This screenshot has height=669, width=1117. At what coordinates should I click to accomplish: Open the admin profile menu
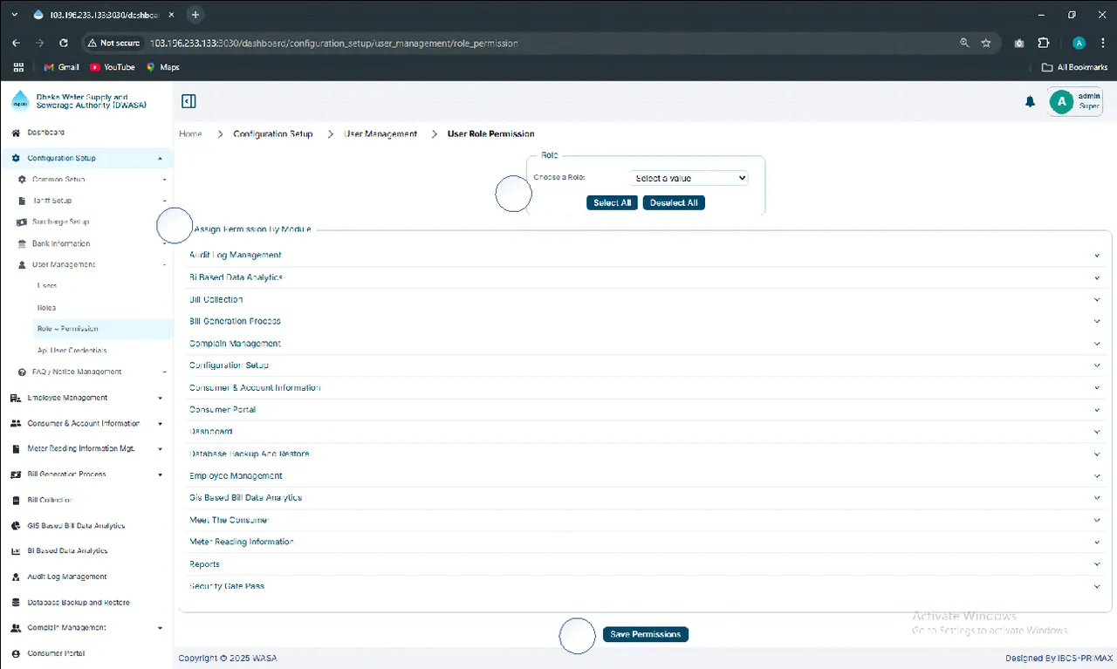tap(1076, 101)
